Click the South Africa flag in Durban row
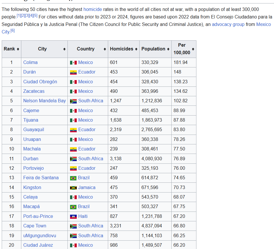Image resolution: width=274 pixels, height=249 pixels. (x=73, y=159)
